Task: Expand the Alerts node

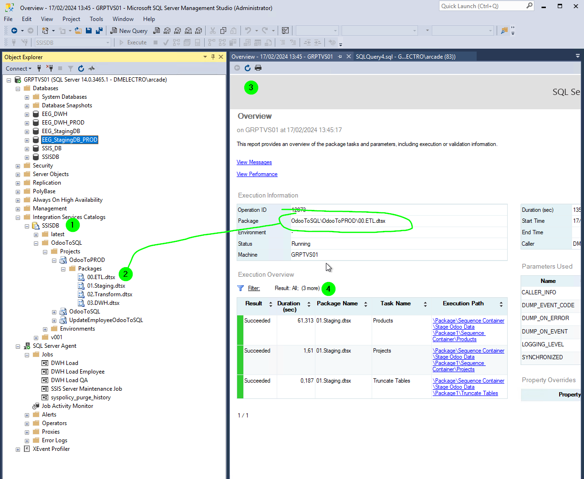Action: (x=27, y=415)
